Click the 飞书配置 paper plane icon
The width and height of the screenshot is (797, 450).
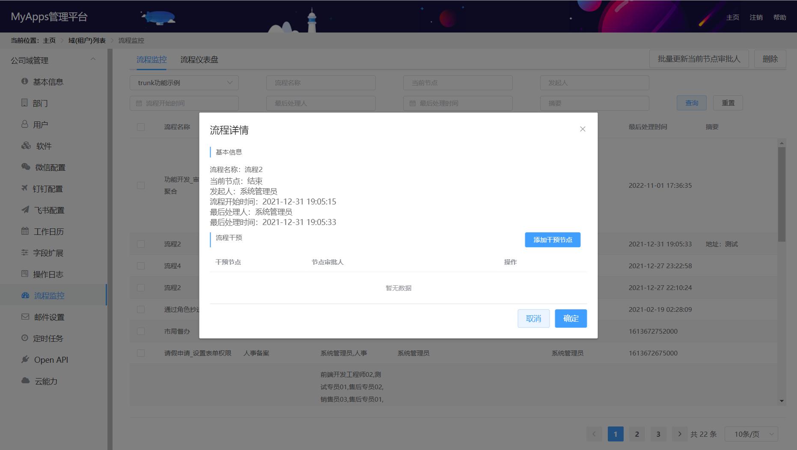(x=25, y=210)
